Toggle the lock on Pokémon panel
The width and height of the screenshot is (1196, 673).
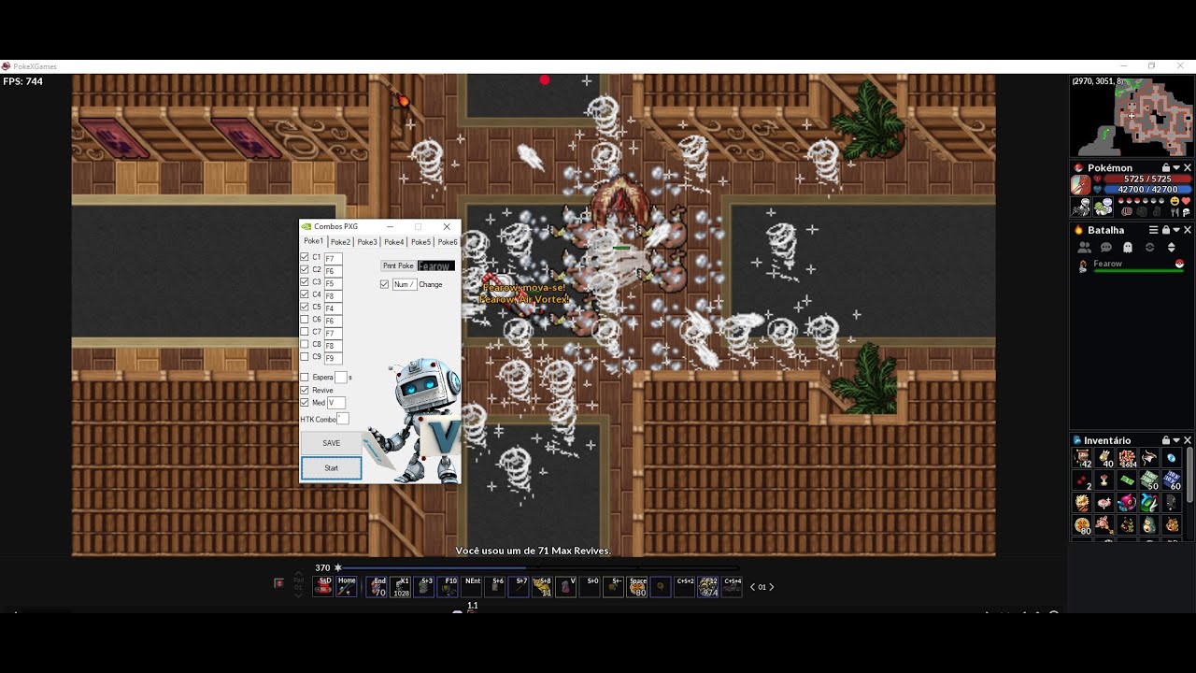(1165, 168)
